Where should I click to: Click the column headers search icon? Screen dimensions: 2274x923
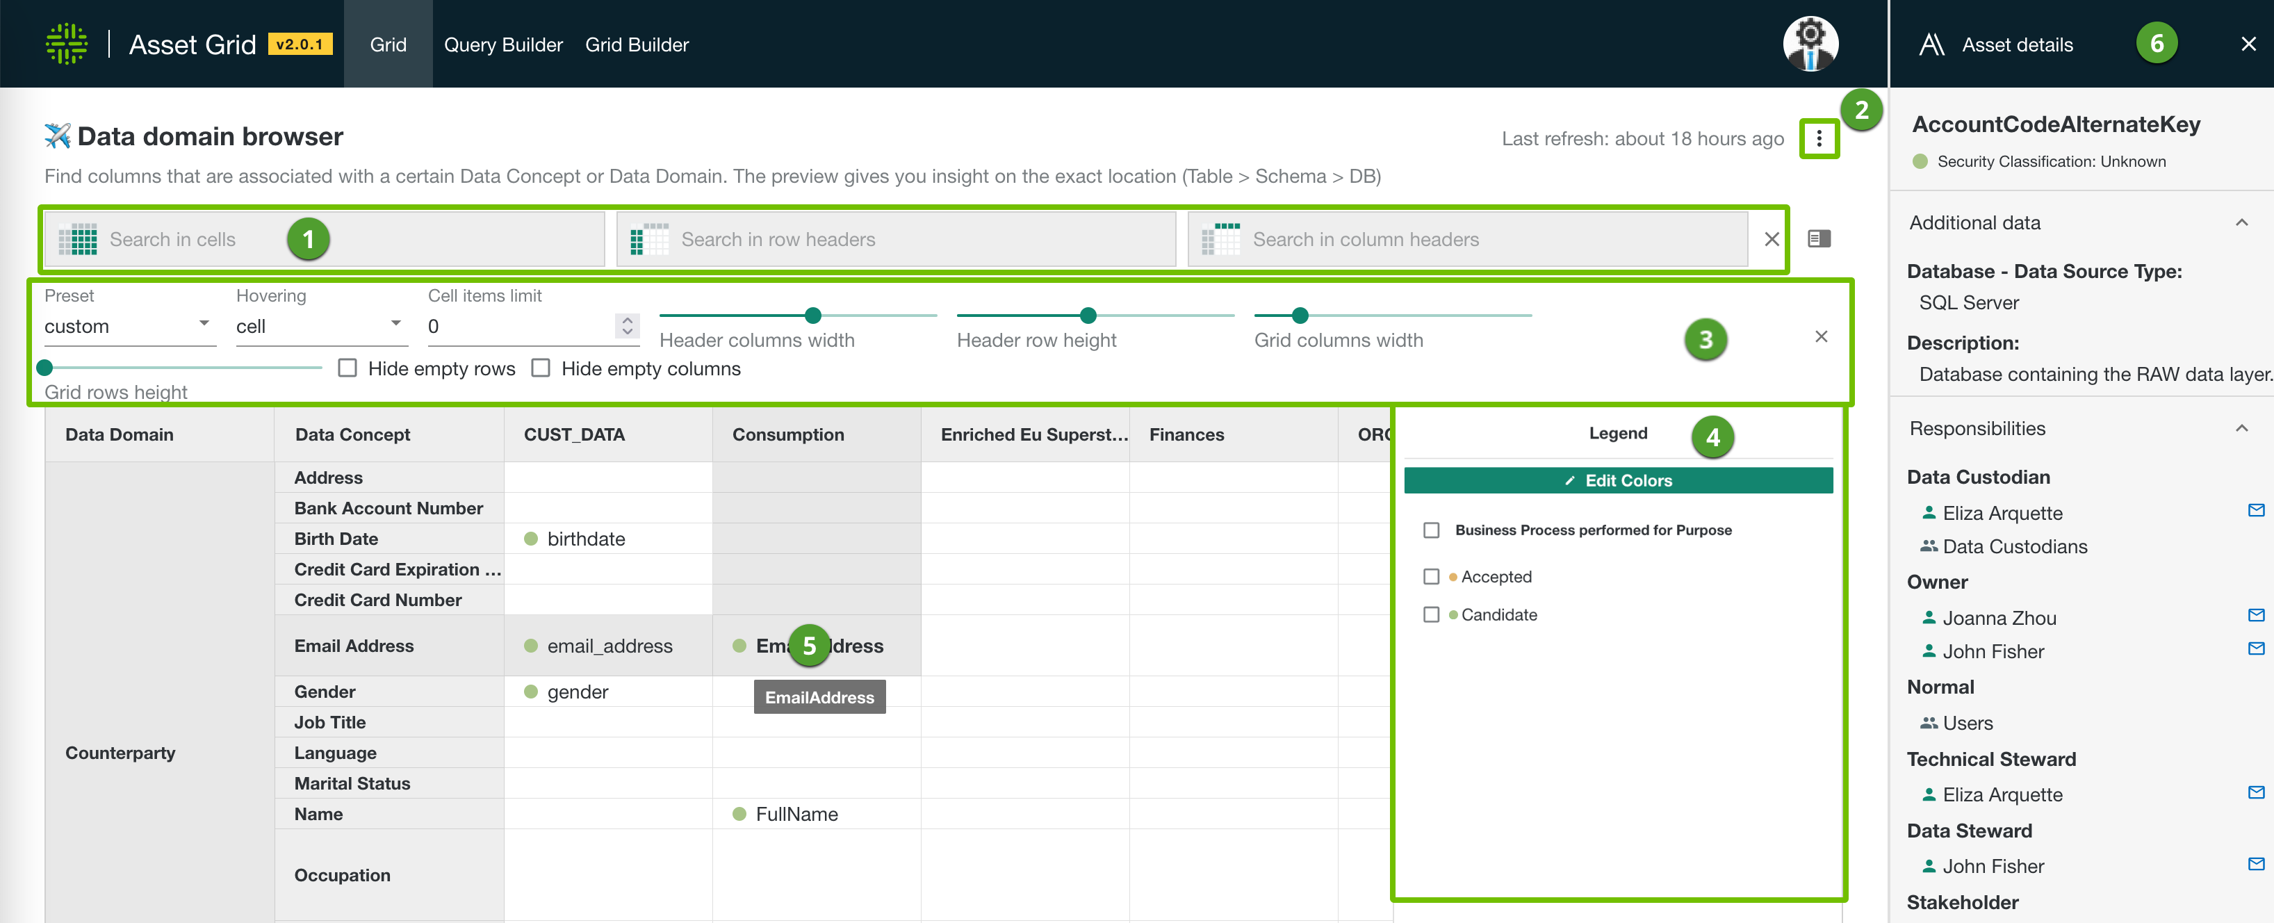pos(1221,239)
